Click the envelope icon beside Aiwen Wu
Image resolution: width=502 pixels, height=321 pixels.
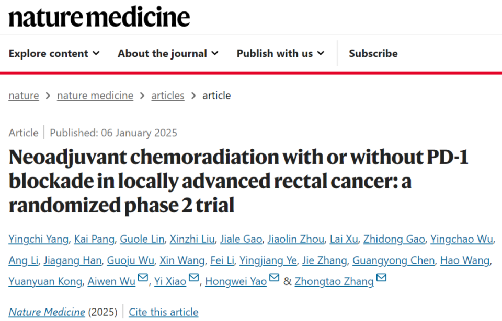point(143,278)
